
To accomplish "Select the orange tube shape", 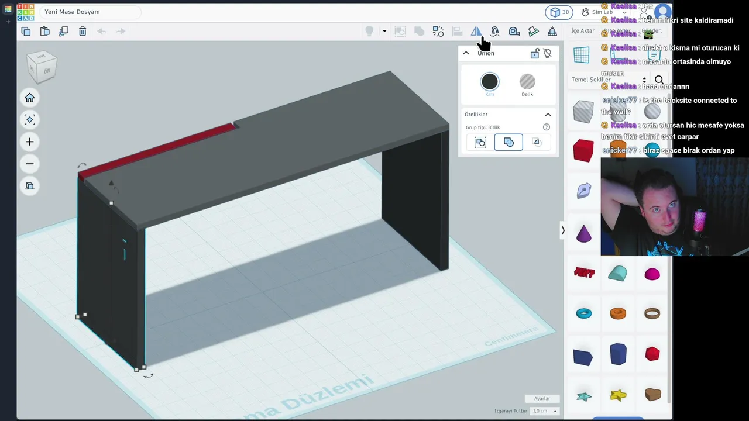I will coord(618,314).
